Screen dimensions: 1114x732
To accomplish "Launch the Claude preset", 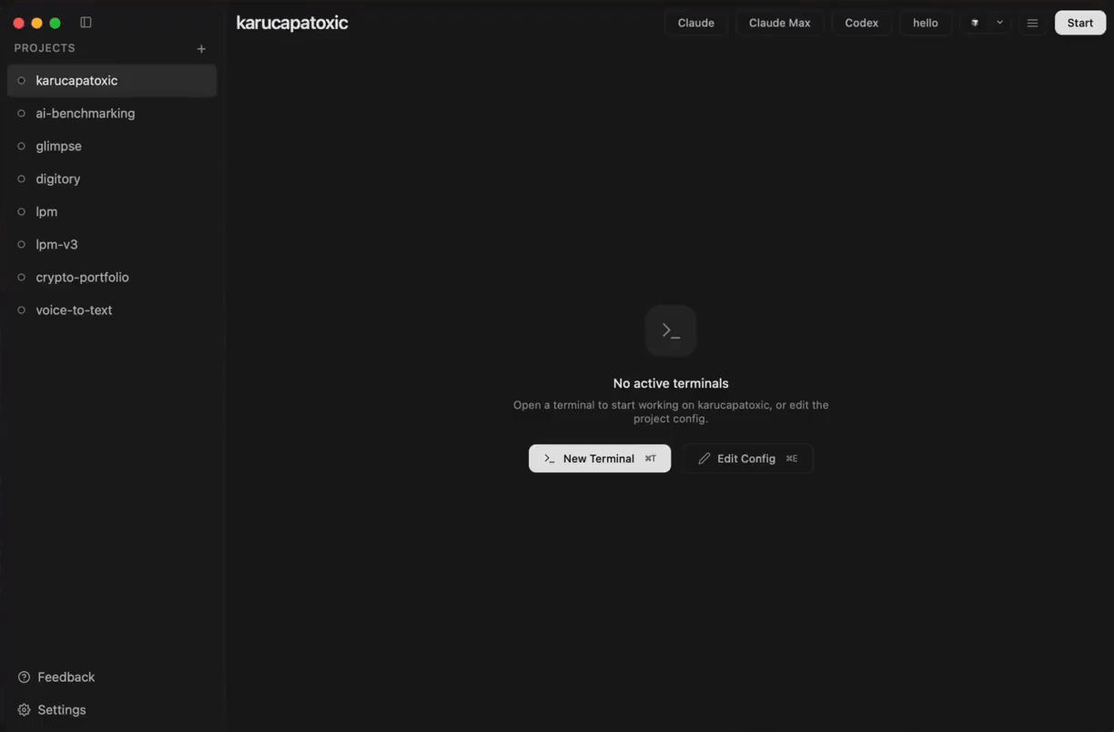I will tap(696, 23).
